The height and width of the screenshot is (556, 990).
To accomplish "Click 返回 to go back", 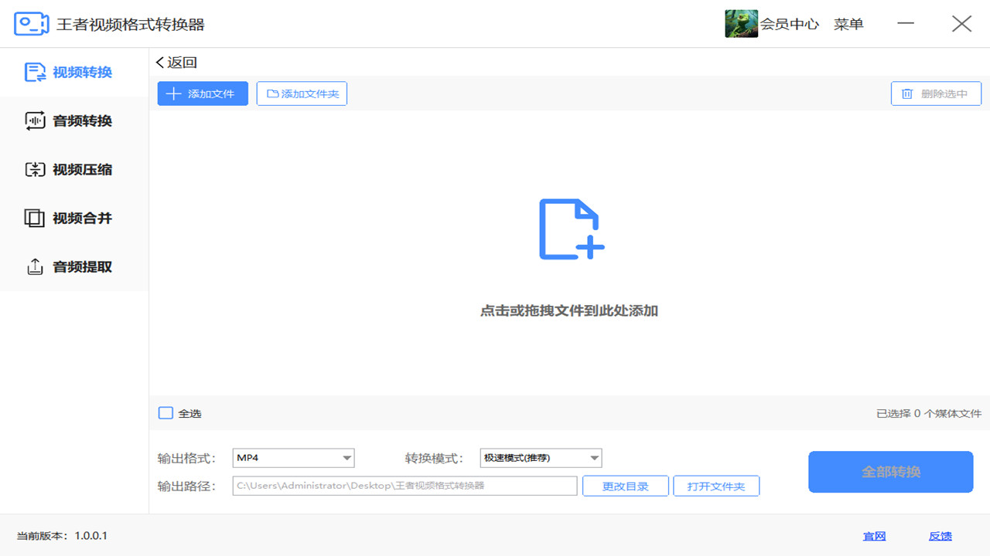I will (x=172, y=63).
